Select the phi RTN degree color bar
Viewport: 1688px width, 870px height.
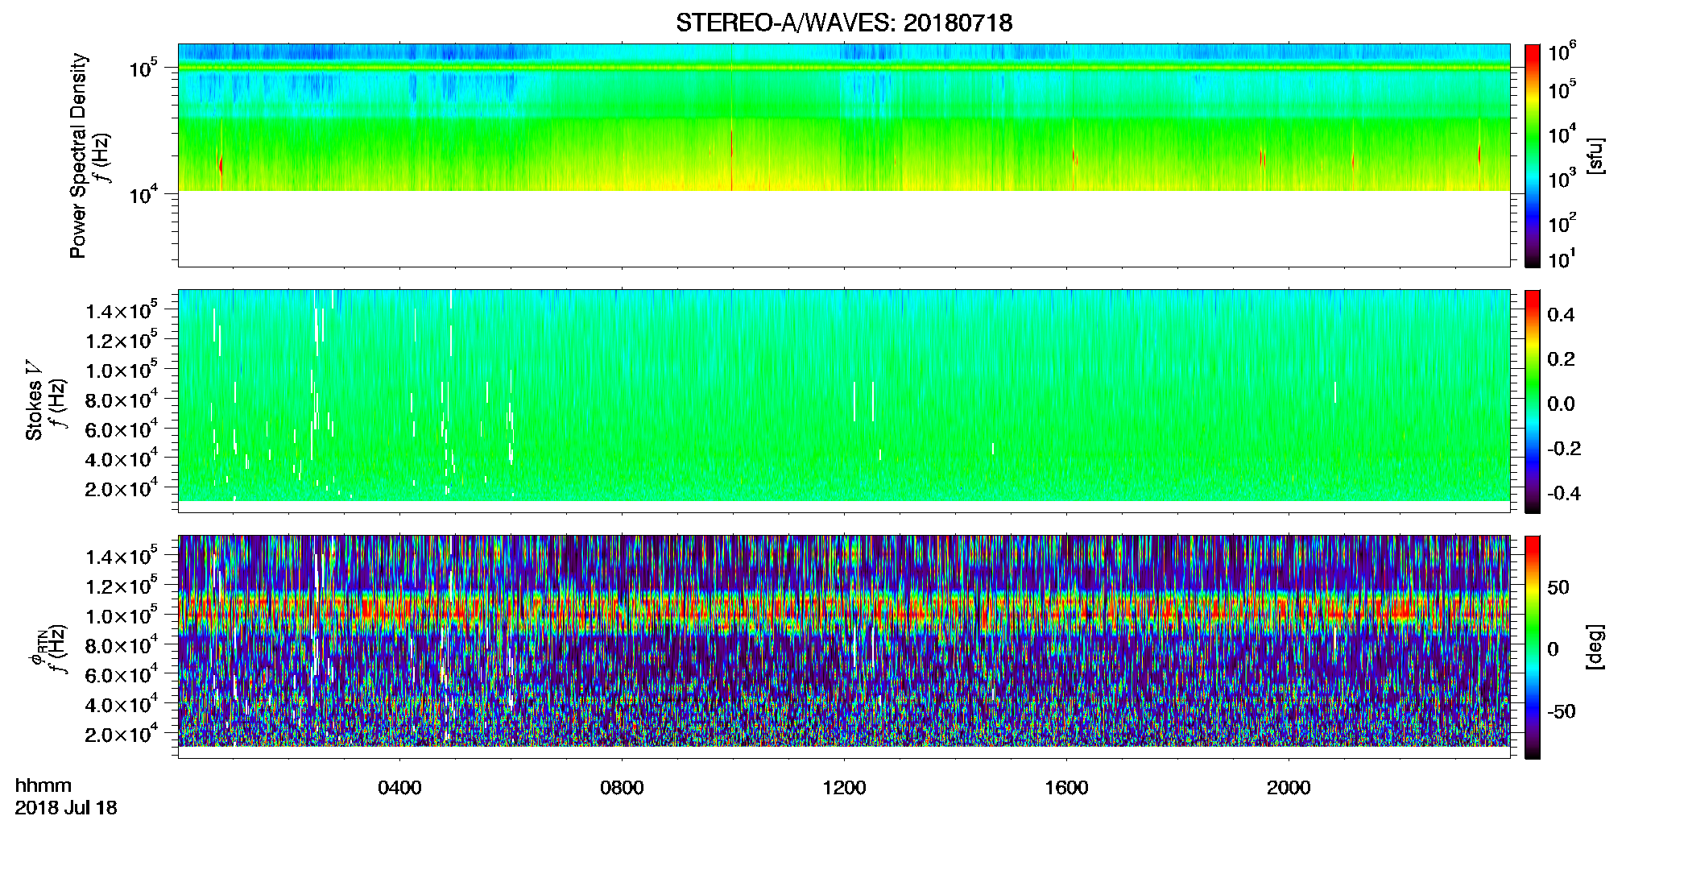click(1533, 647)
